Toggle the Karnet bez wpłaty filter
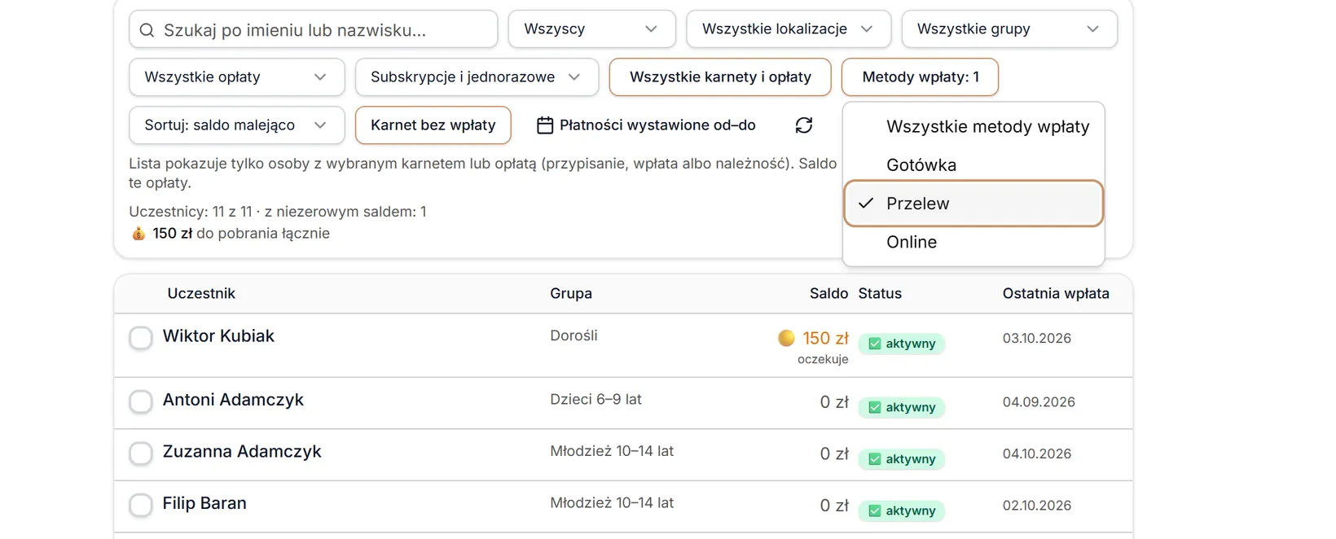 [433, 125]
